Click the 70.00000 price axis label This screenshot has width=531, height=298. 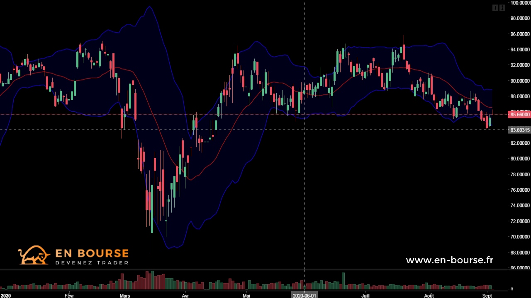[520, 237]
